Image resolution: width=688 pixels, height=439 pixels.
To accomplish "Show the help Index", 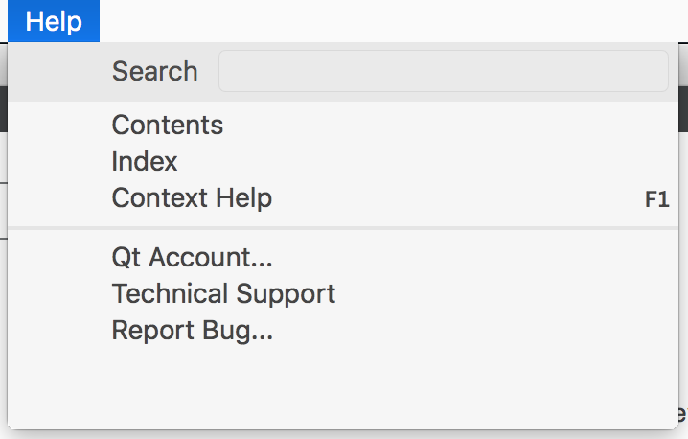I will click(145, 161).
